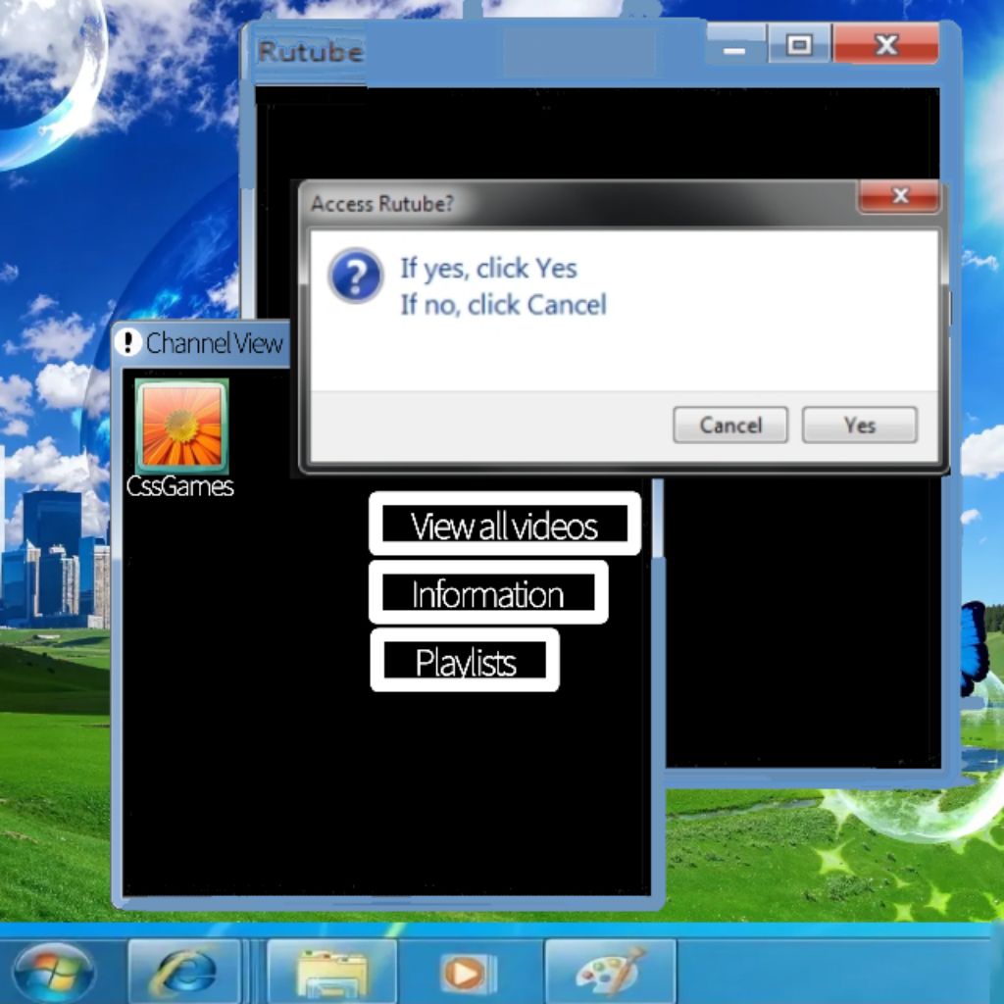Click the Channel View exclamation icon
This screenshot has height=1004, width=1004.
(128, 342)
